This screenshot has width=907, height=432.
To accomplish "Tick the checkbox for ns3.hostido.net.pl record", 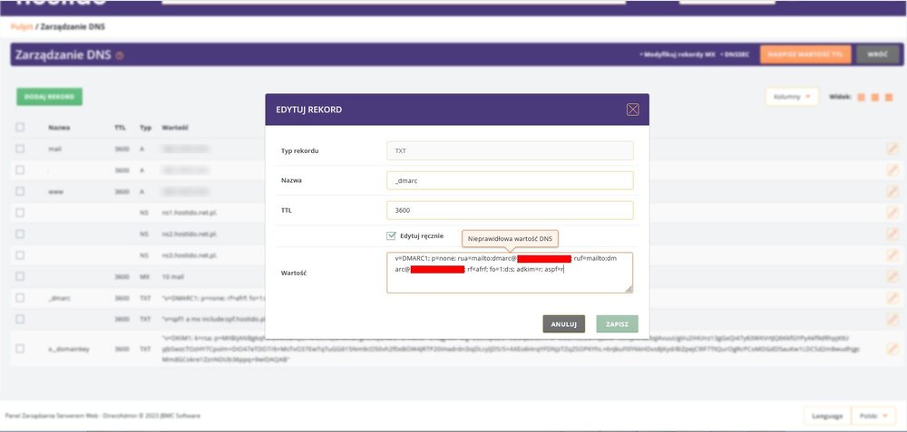I will [x=20, y=254].
